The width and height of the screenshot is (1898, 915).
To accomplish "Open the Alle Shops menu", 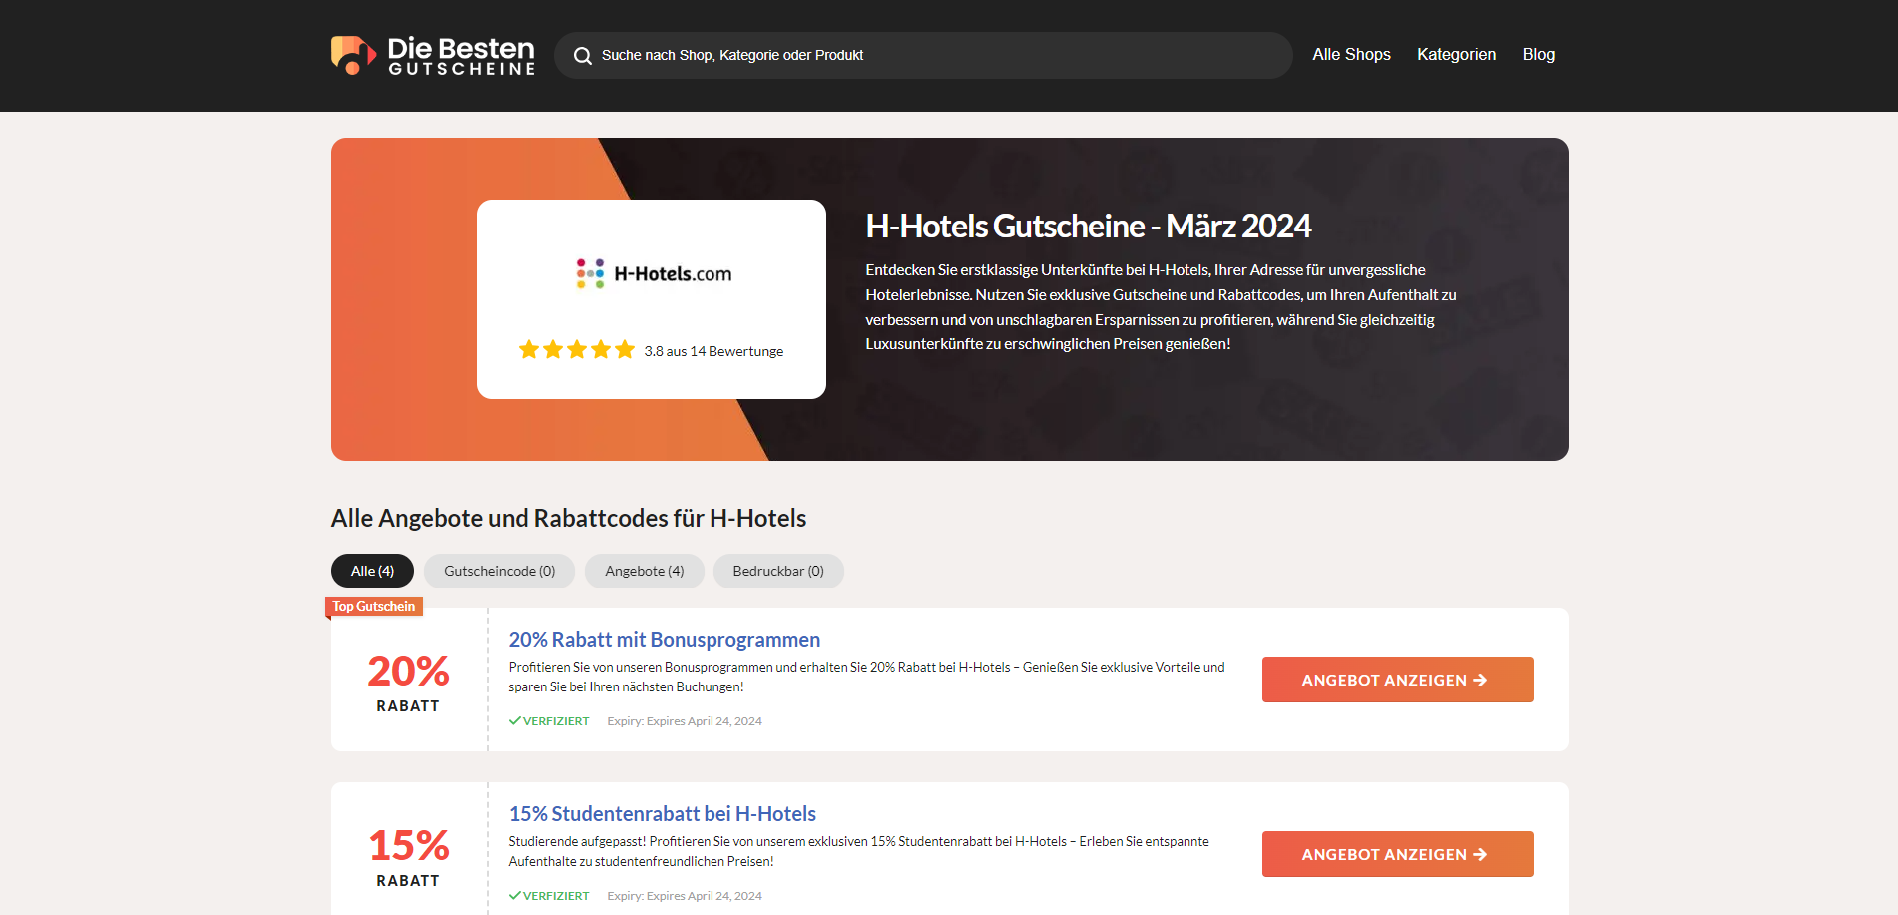I will tap(1351, 55).
